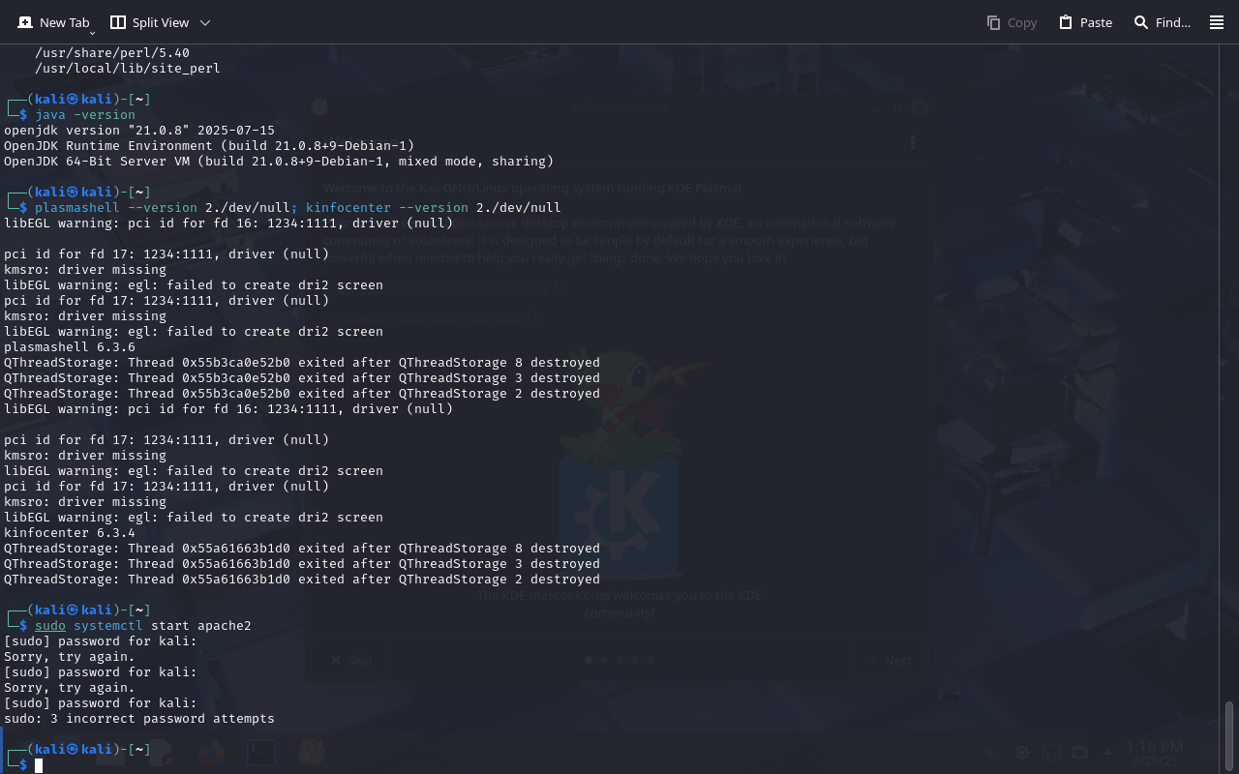Launch Firefox from the taskbar behind the terminal
This screenshot has width=1239, height=774.
210,752
